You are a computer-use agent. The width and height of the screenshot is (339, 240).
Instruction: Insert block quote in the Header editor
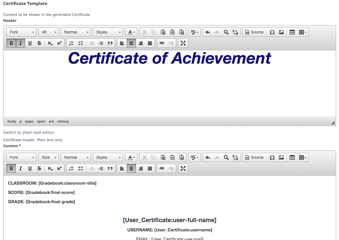pyautogui.click(x=110, y=43)
